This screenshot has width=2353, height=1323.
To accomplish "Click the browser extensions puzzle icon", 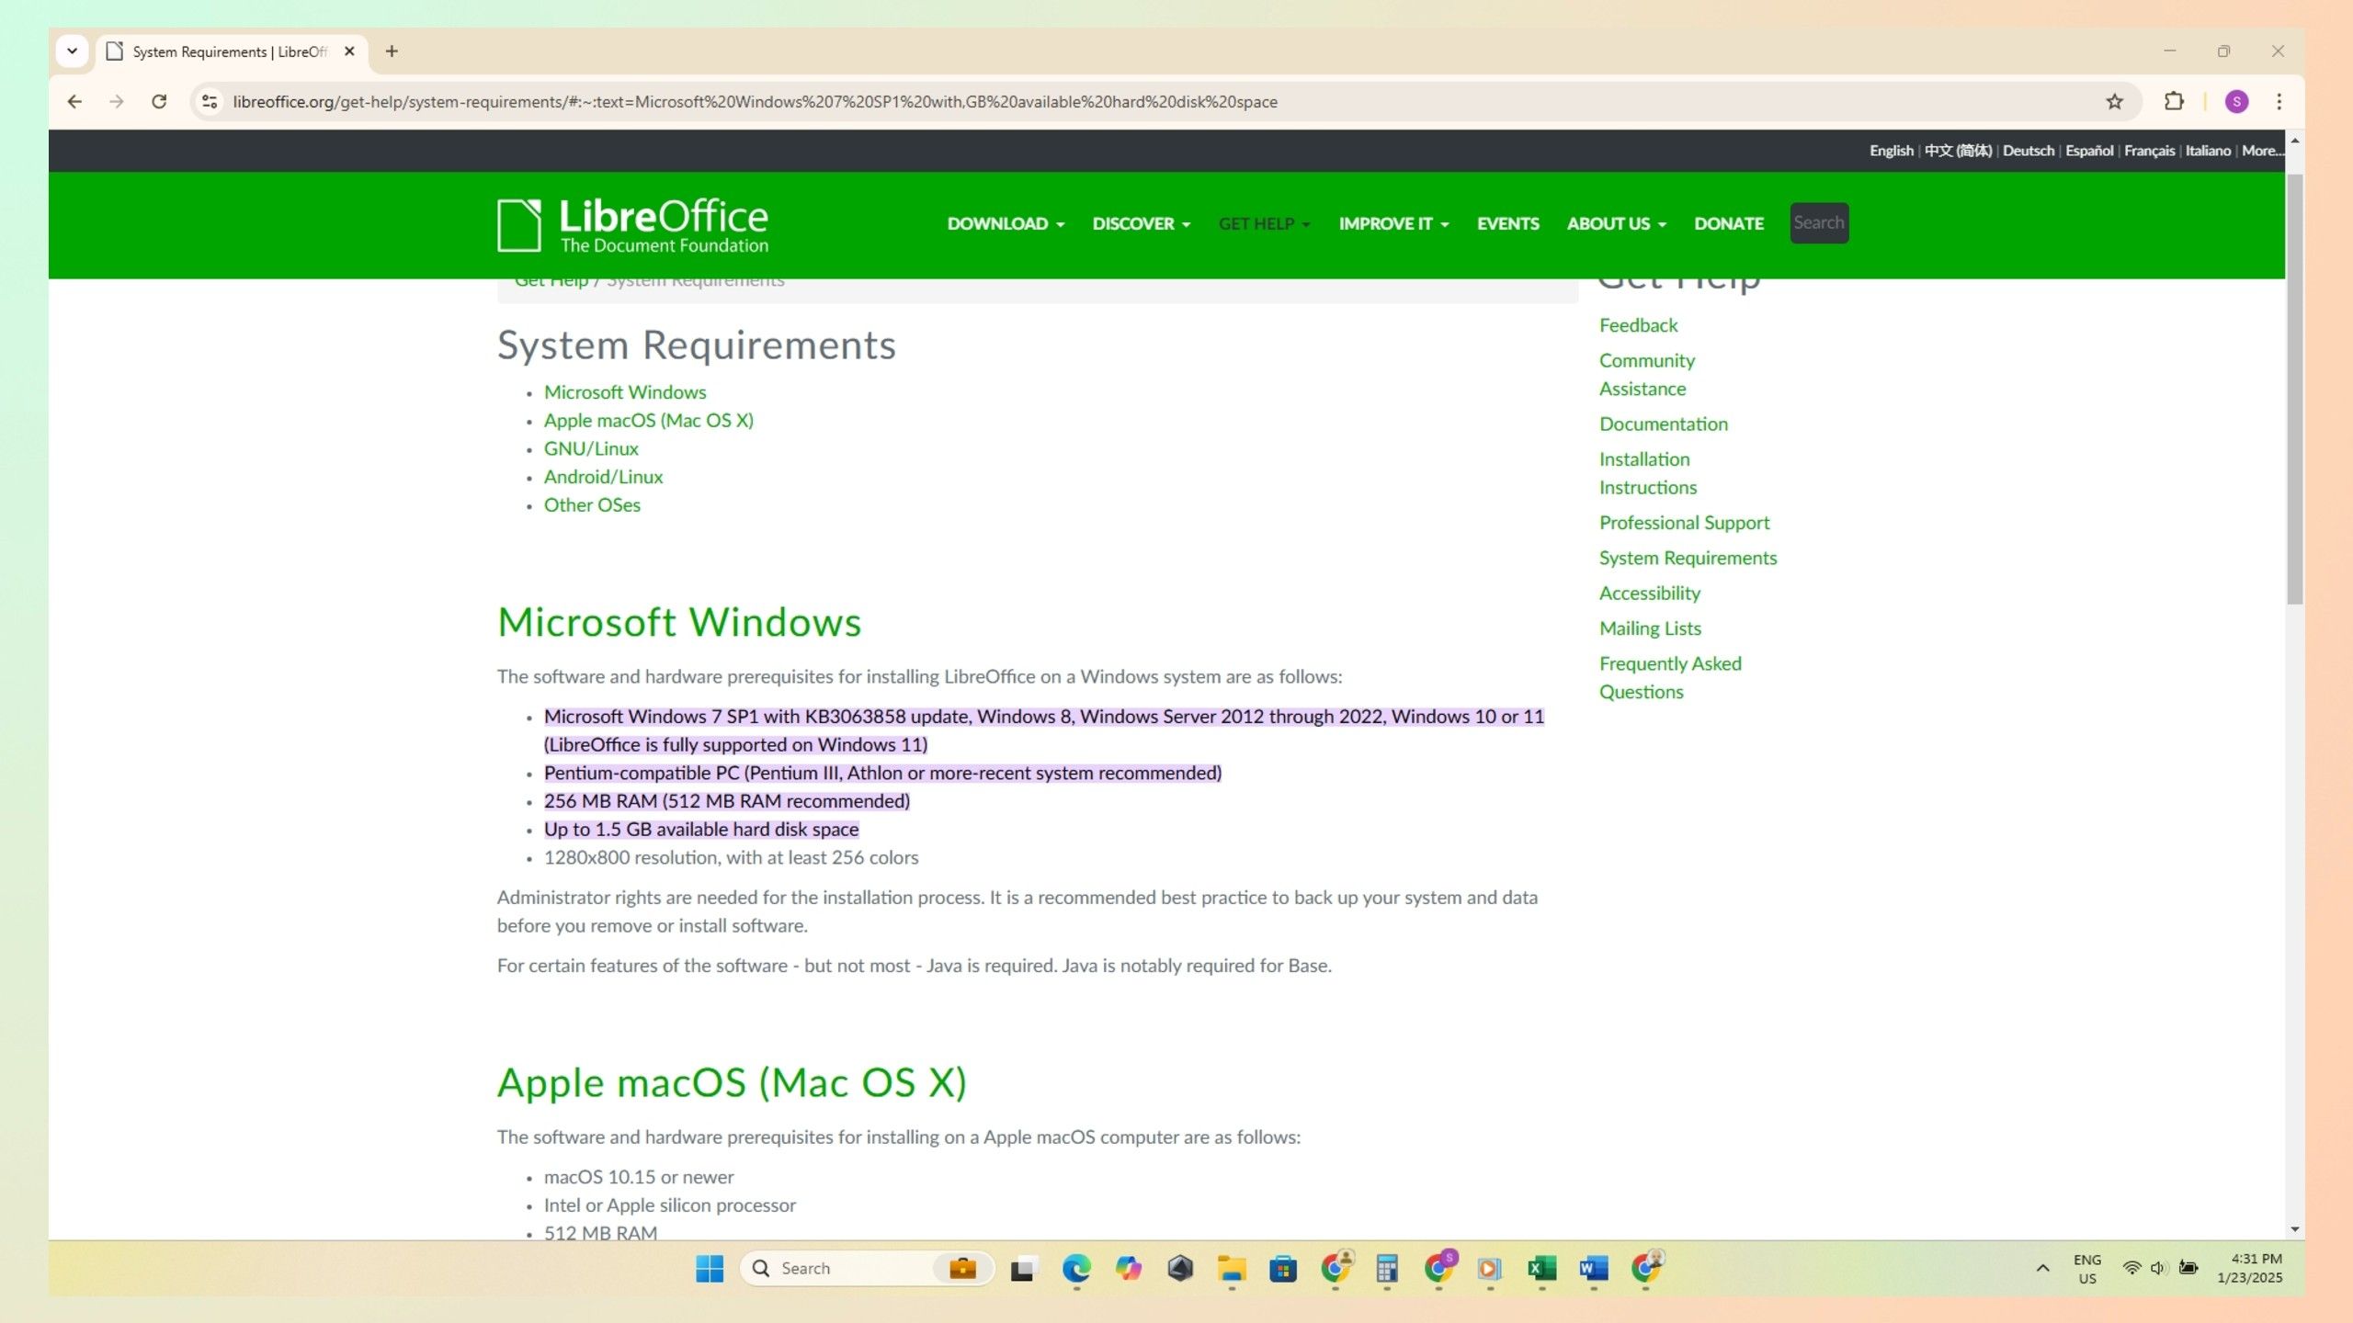I will click(2175, 101).
